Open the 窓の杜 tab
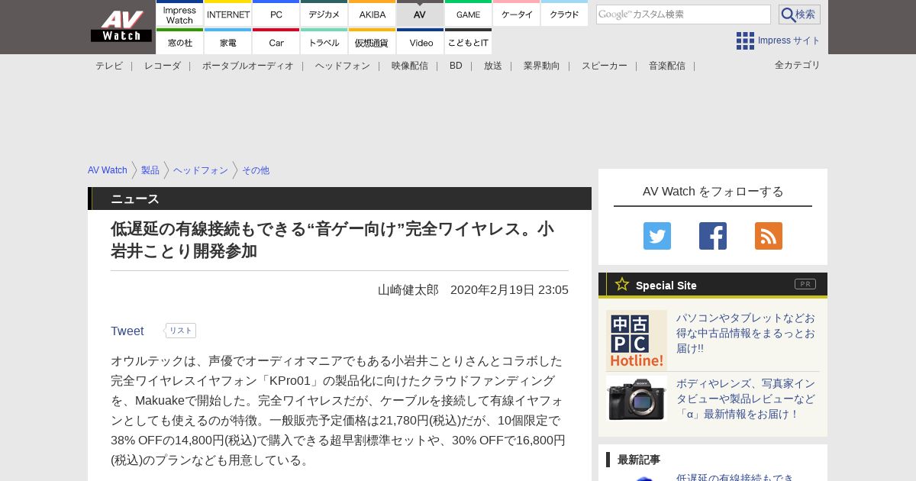This screenshot has width=916, height=481. (180, 42)
